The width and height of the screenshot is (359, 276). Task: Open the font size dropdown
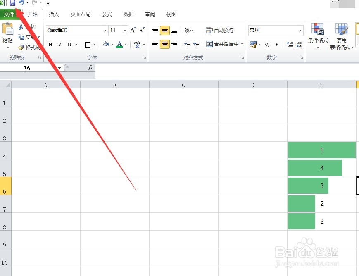124,30
